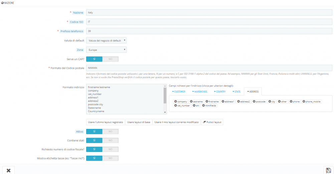Click Usare l'ultimo layout registrato button

coord(106,122)
